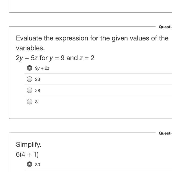Viewport: 172px width, 172px height.
Task: Click the word "variables." in the prompt
Action: 30,48
